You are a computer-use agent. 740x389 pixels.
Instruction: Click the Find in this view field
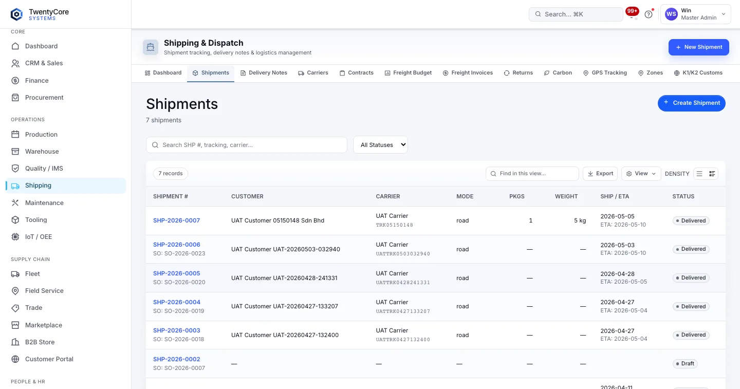(x=532, y=174)
